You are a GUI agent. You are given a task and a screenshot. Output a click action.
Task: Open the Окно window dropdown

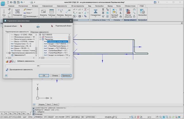click(x=32, y=13)
